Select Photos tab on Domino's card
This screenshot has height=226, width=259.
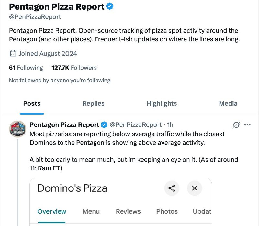coord(167,211)
